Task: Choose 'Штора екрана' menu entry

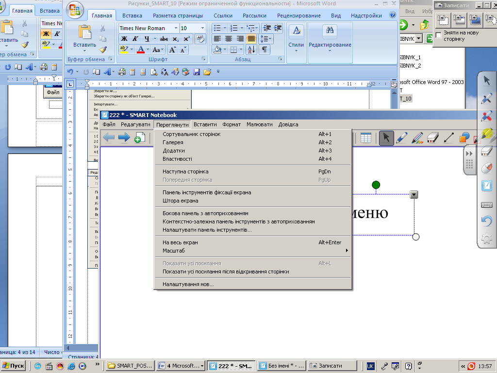Action: [x=253, y=201]
